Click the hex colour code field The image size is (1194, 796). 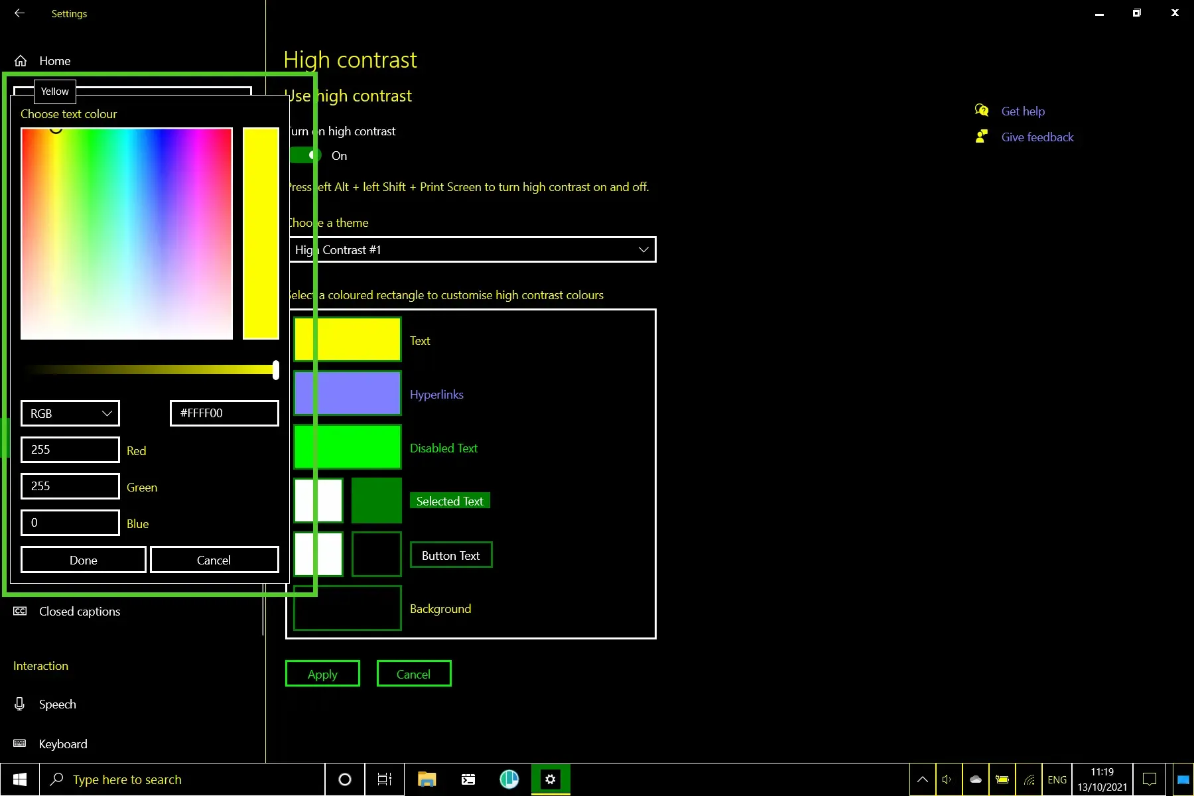(x=224, y=413)
